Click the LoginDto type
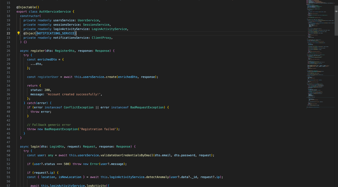This screenshot has width=338, height=187. tap(57, 147)
